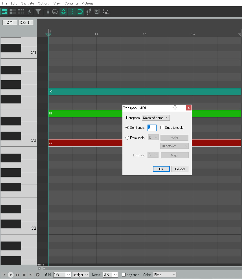This screenshot has width=242, height=279.
Task: Select the From scale radio button
Action: 127,138
